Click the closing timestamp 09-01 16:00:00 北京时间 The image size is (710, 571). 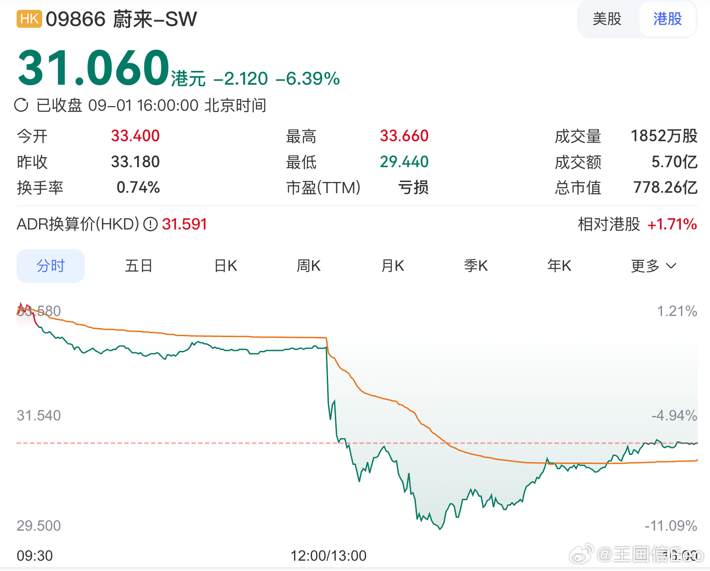177,105
